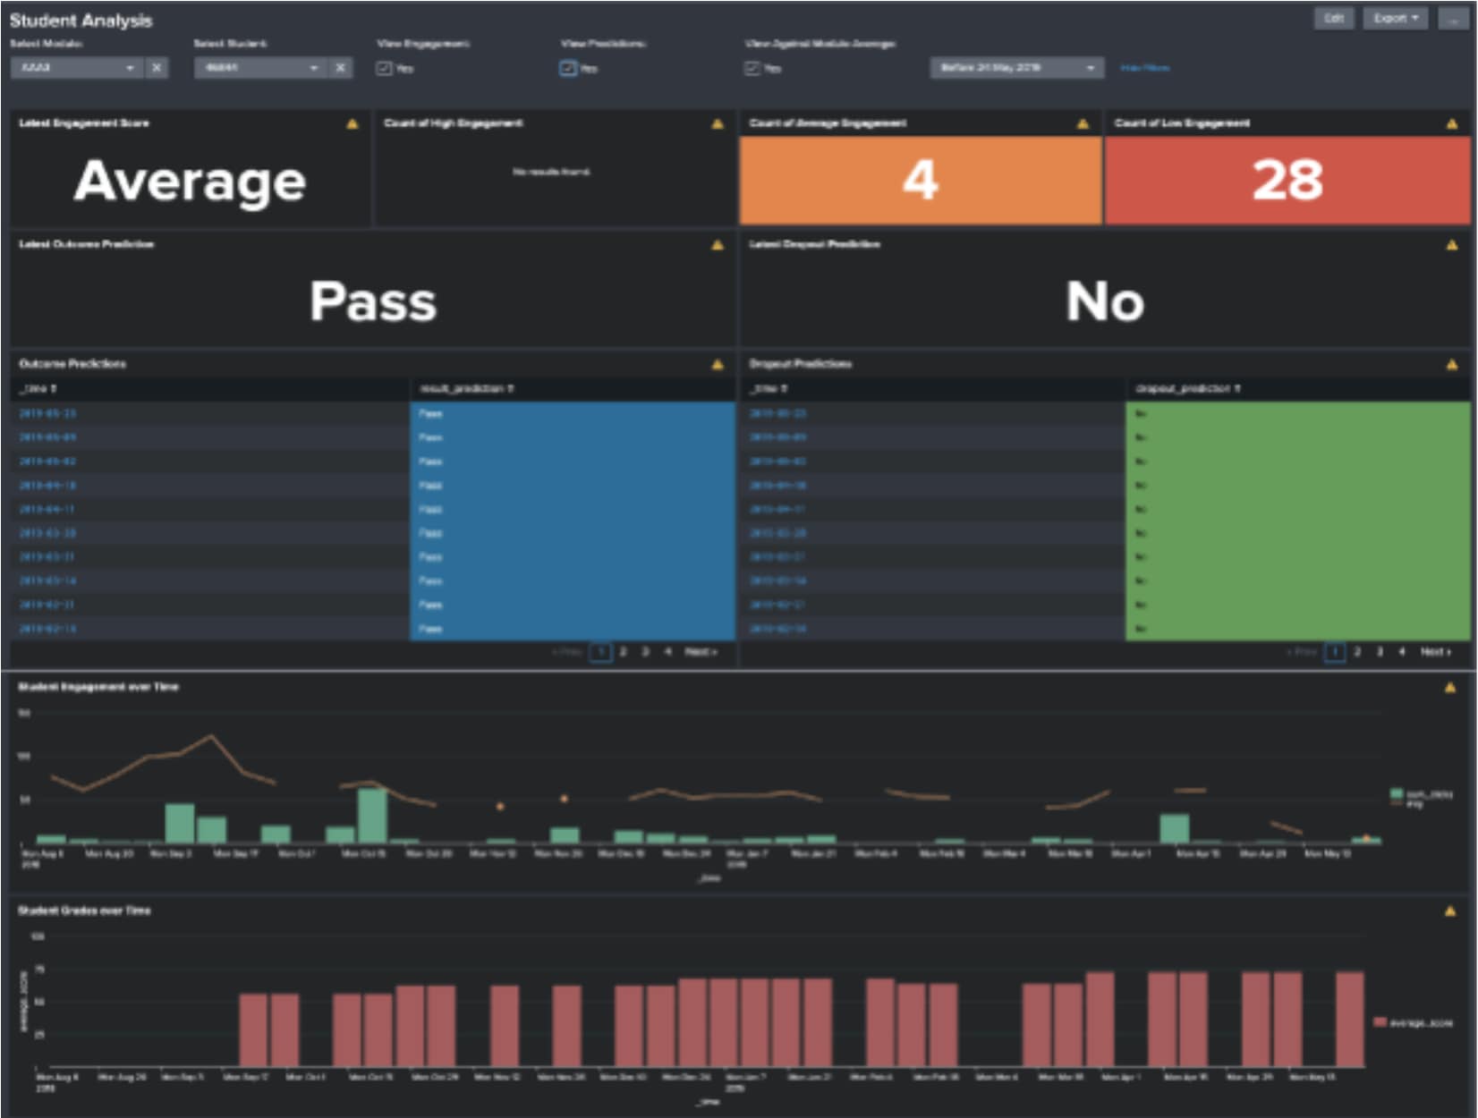
Task: Toggle the View Predictions checkbox
Action: 567,68
